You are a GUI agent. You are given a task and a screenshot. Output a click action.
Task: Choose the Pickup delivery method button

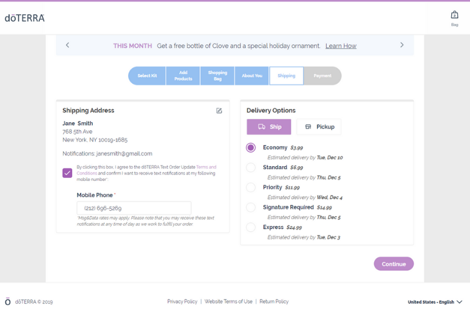pyautogui.click(x=319, y=127)
